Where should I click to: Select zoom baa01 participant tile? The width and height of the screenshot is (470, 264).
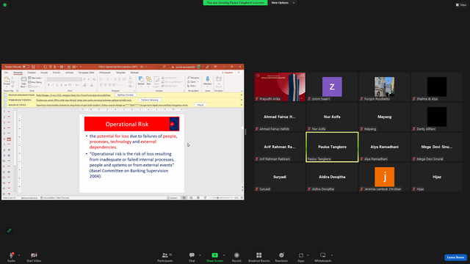[332, 87]
